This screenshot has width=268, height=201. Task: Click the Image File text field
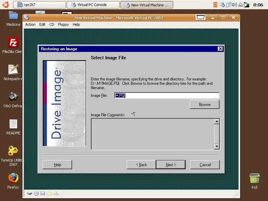pyautogui.click(x=167, y=95)
